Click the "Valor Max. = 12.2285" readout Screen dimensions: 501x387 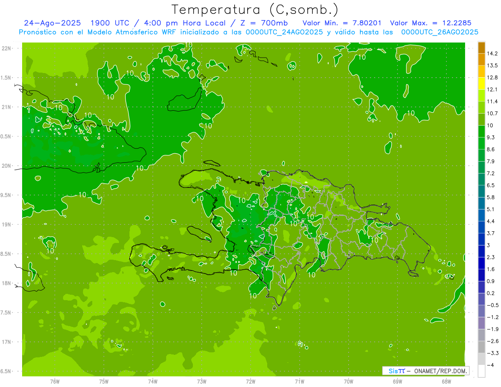click(430, 23)
